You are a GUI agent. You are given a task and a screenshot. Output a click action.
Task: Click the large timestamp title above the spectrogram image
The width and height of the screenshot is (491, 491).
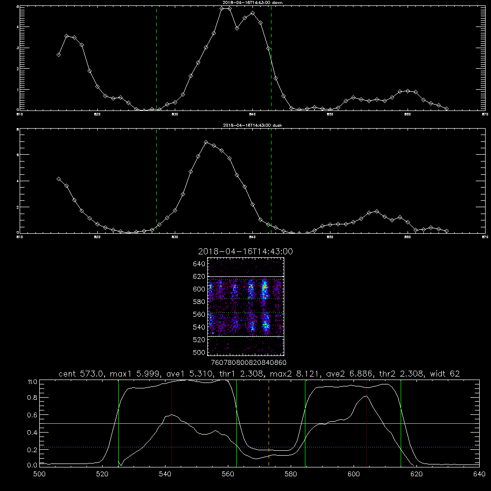pyautogui.click(x=245, y=251)
